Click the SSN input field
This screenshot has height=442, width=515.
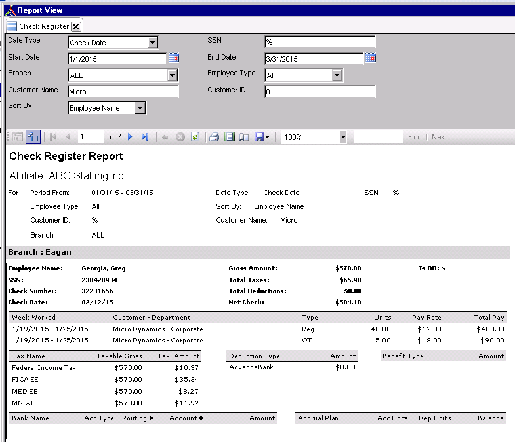[x=320, y=42]
